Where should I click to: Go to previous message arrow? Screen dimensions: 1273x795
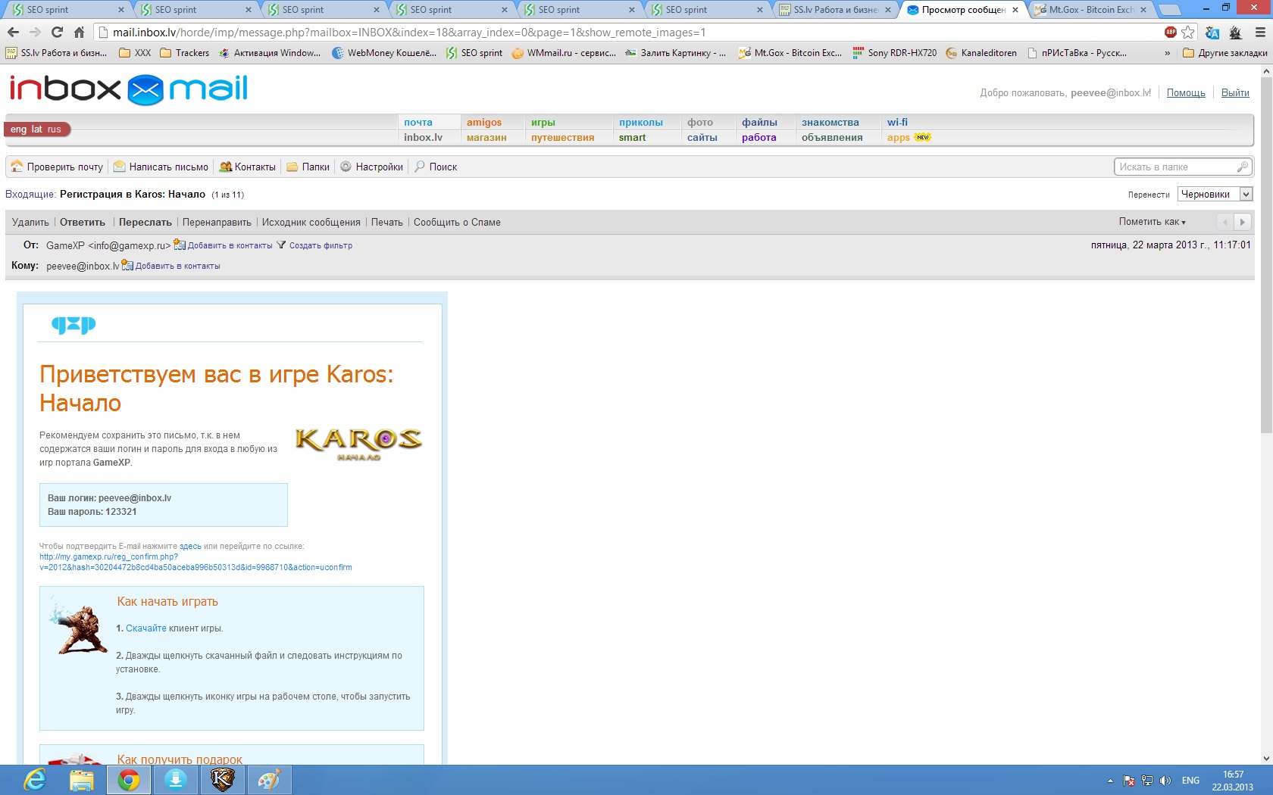(1225, 222)
